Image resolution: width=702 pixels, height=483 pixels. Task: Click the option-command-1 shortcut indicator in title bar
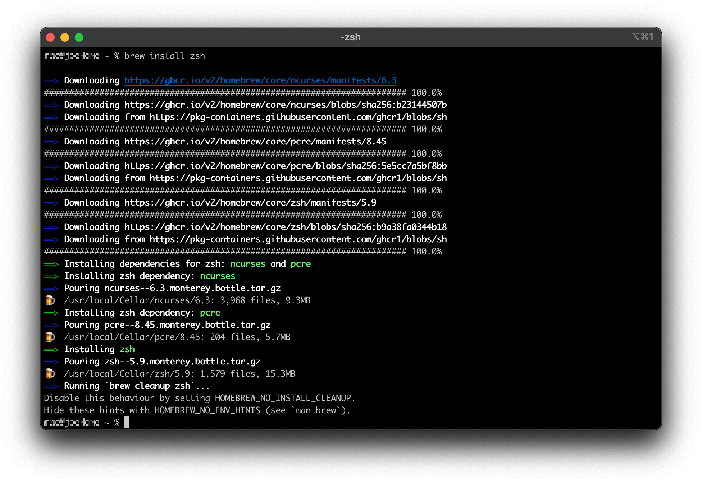(x=642, y=36)
